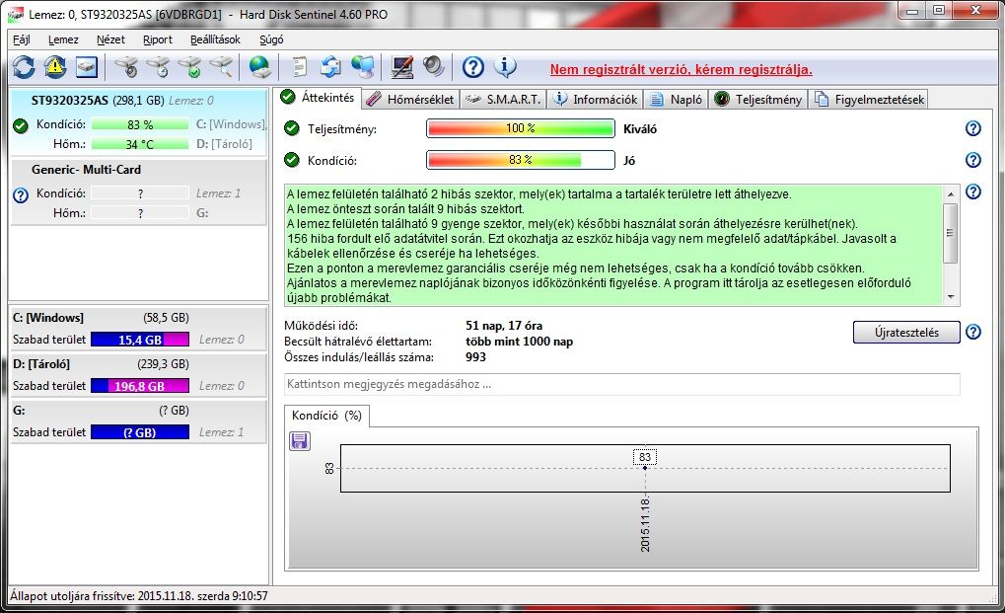Select the C: [Windows] partition entry
Viewport: 1005px width, 613px height.
139,329
